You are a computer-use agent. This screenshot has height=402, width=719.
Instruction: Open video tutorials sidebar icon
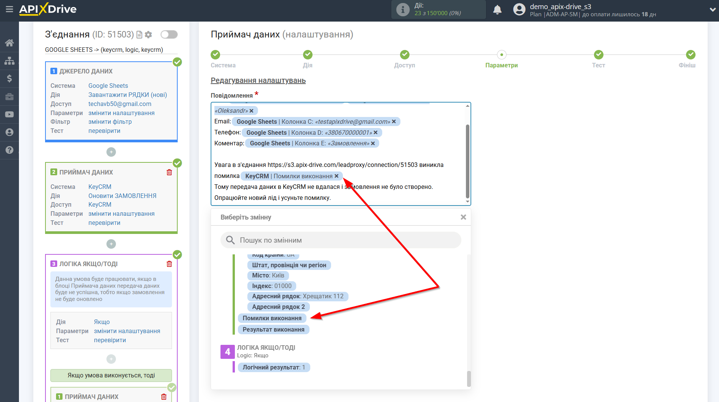(9, 114)
